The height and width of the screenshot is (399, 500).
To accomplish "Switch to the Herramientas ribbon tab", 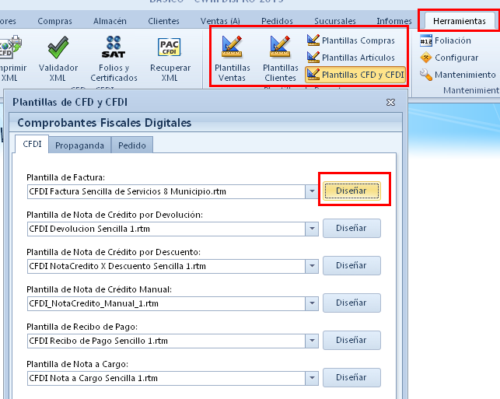I will [460, 21].
